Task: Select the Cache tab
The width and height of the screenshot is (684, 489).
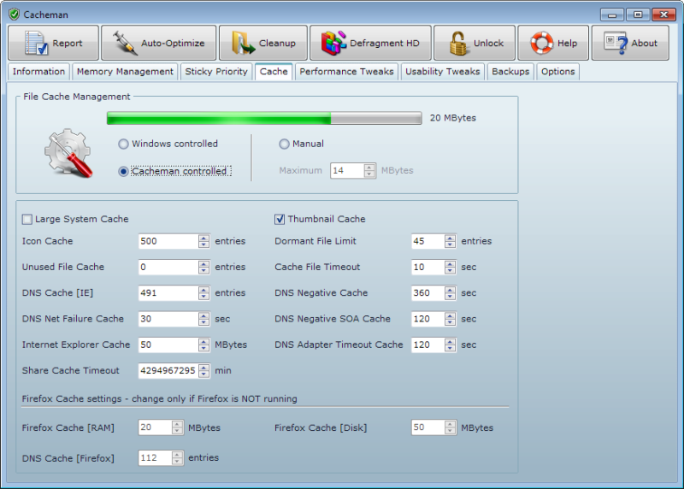Action: (x=274, y=72)
